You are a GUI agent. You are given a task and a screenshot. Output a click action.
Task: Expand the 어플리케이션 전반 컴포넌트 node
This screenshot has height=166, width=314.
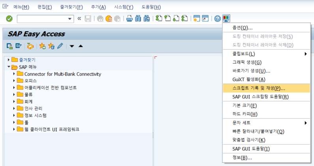point(14,88)
